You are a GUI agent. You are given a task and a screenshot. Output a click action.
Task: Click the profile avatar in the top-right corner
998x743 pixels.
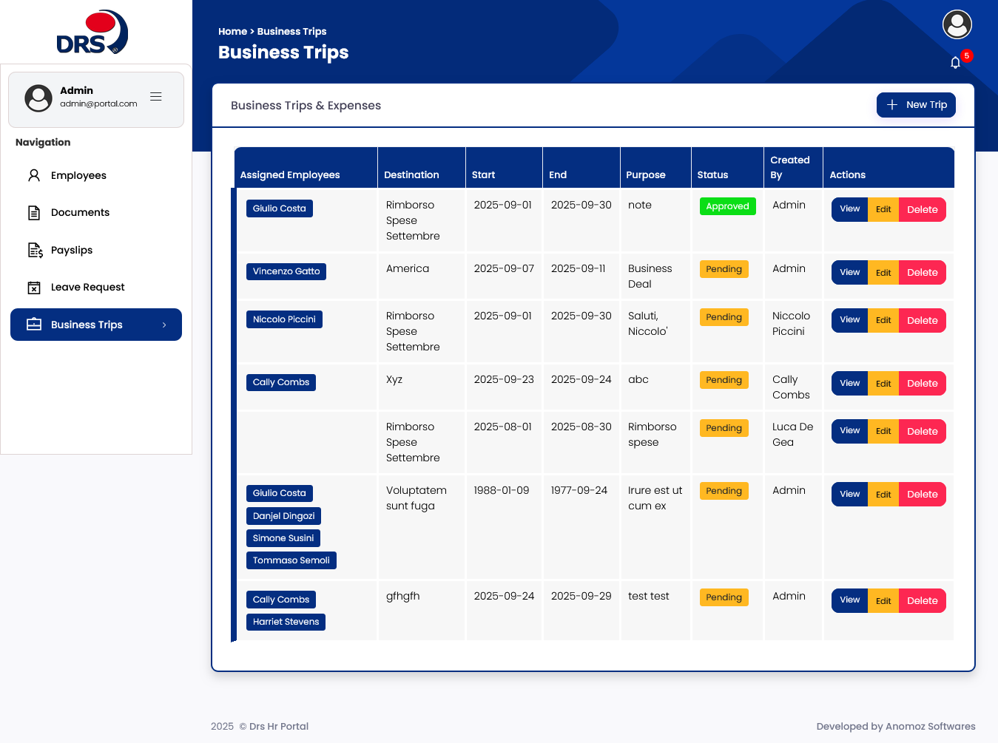tap(957, 24)
